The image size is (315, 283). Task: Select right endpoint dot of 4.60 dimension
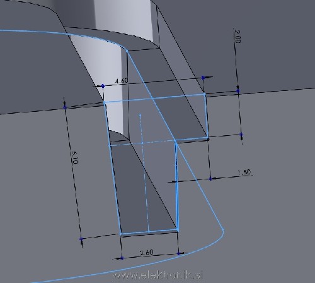pyautogui.click(x=203, y=78)
